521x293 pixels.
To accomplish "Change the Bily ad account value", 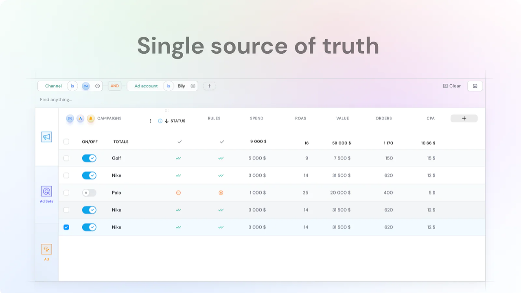I will 182,86.
